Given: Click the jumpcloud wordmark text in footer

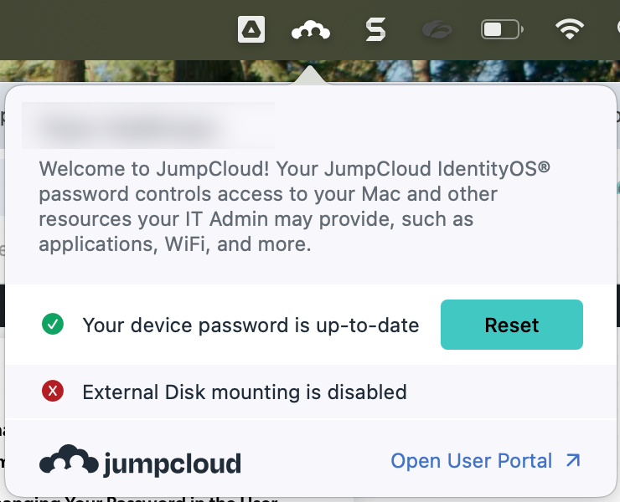Looking at the screenshot, I should [172, 463].
